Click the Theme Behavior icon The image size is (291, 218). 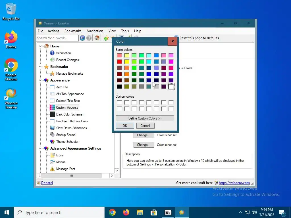(52, 142)
